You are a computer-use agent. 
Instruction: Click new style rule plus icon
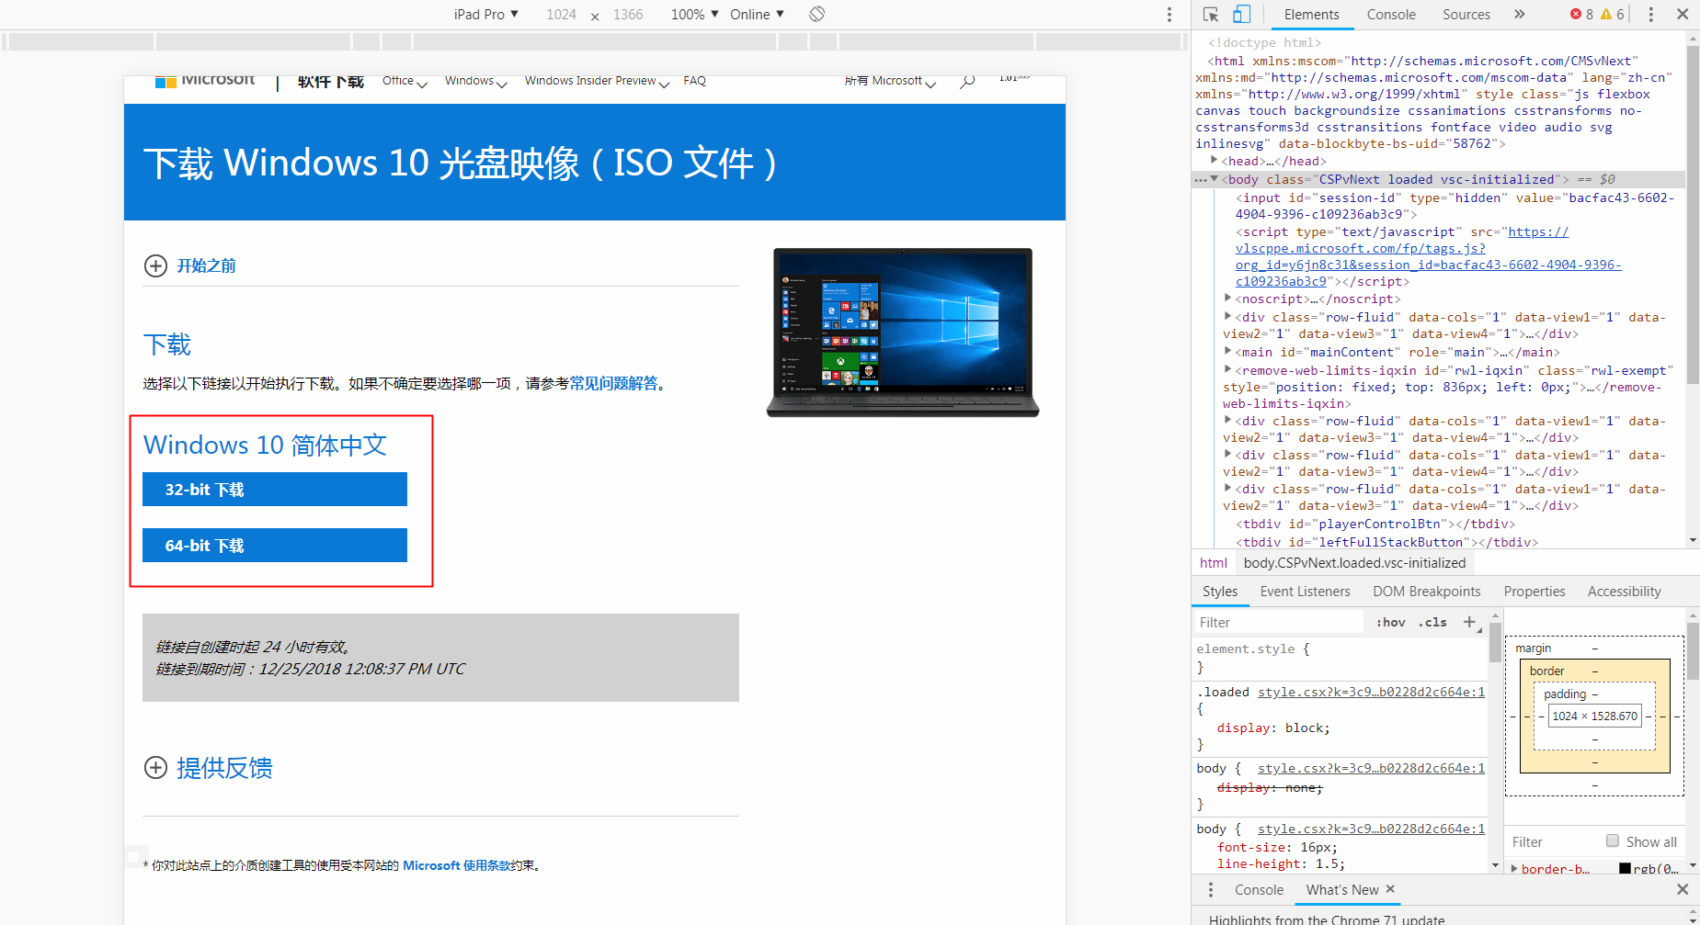pos(1469,622)
